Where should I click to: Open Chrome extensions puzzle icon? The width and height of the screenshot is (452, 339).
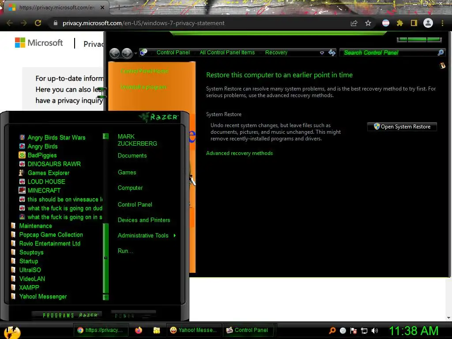tap(399, 23)
